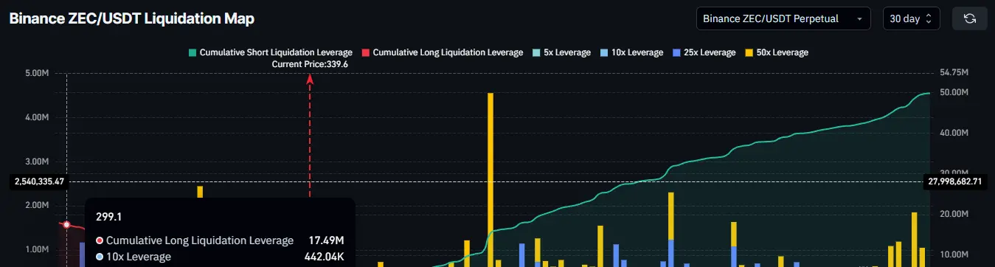The height and width of the screenshot is (267, 995).
Task: Toggle Cumulative Long Liquidation Leverage legend
Action: [443, 53]
